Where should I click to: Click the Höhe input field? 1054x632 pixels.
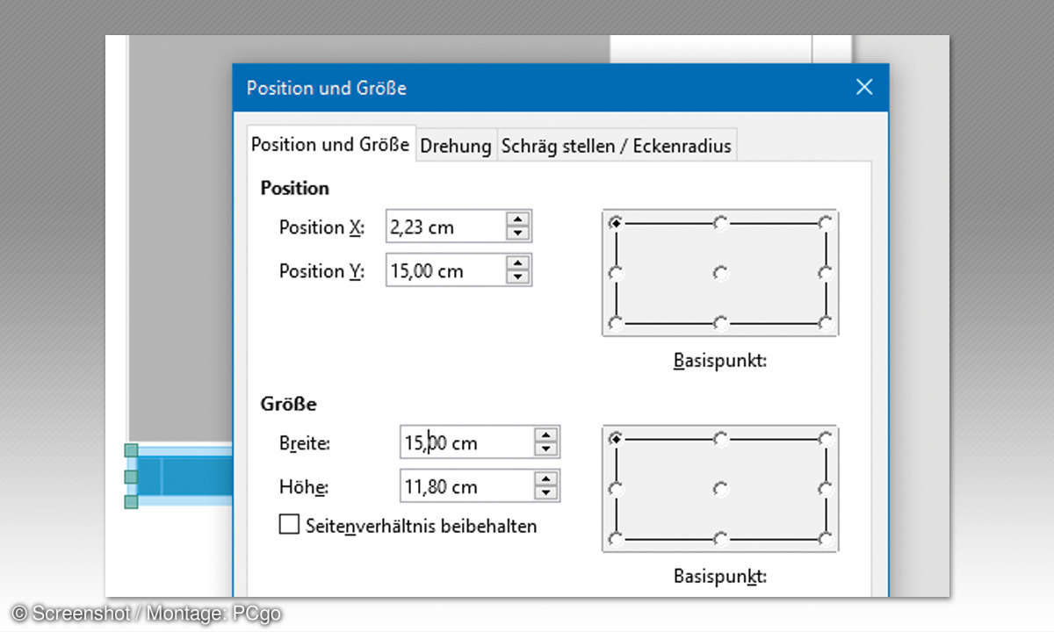[x=467, y=486]
